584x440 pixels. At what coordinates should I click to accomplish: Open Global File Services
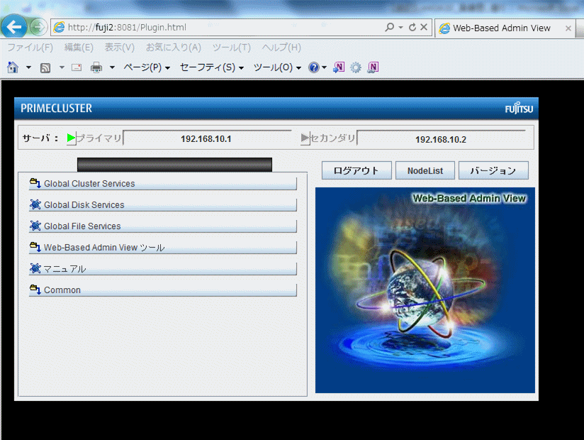click(163, 226)
